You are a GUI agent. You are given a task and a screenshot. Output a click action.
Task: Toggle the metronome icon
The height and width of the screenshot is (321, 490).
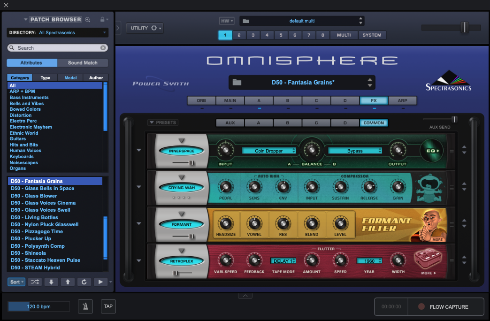(85, 306)
